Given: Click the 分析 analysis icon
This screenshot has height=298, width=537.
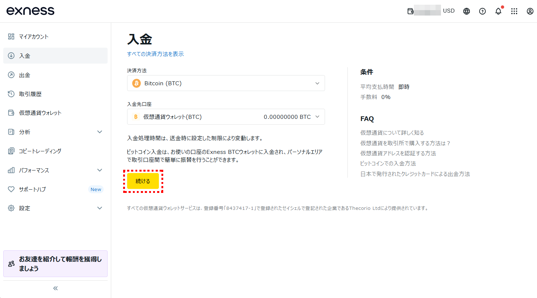Looking at the screenshot, I should [11, 132].
